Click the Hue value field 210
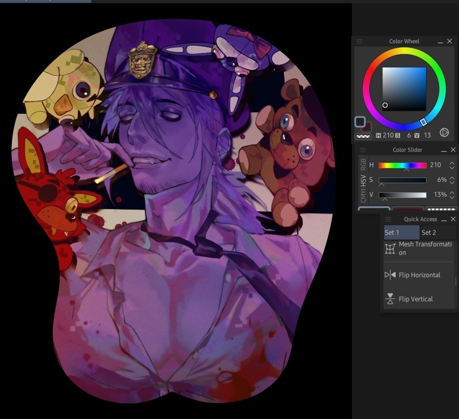The height and width of the screenshot is (419, 459). click(436, 165)
